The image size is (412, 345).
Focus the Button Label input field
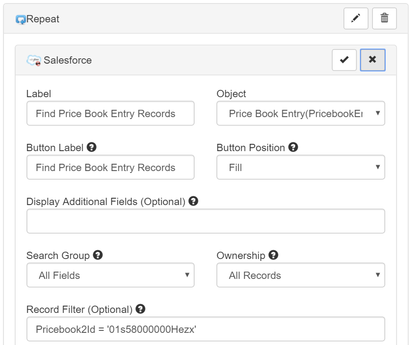[x=111, y=167]
